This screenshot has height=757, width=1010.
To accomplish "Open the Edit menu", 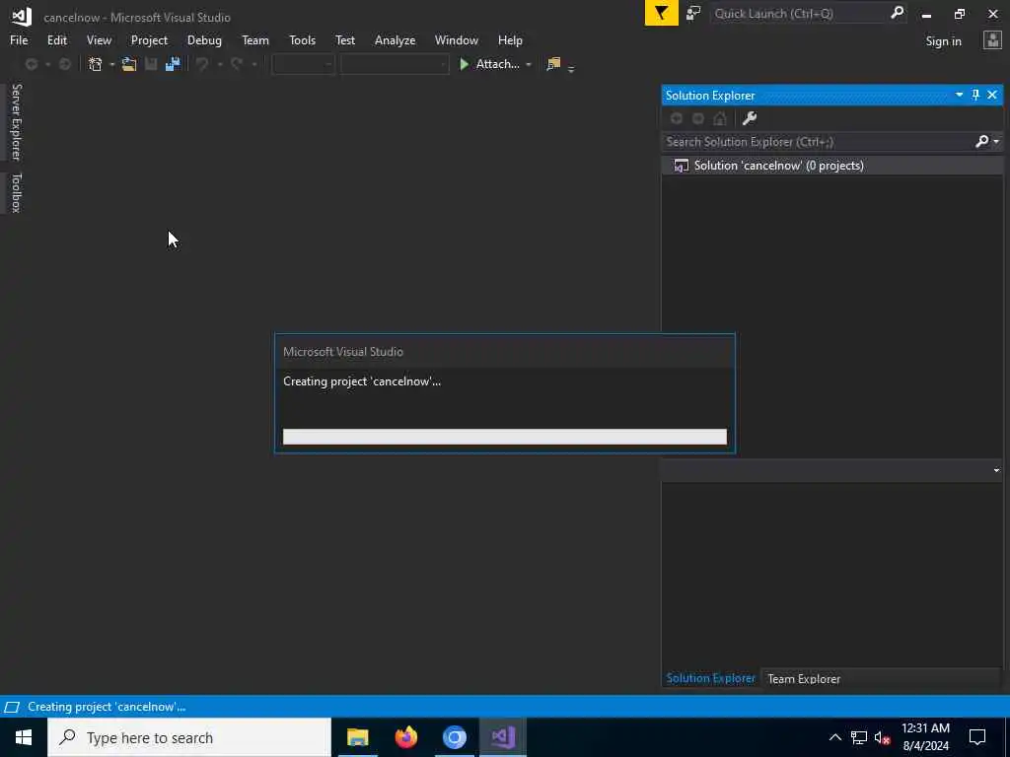I will pyautogui.click(x=56, y=39).
